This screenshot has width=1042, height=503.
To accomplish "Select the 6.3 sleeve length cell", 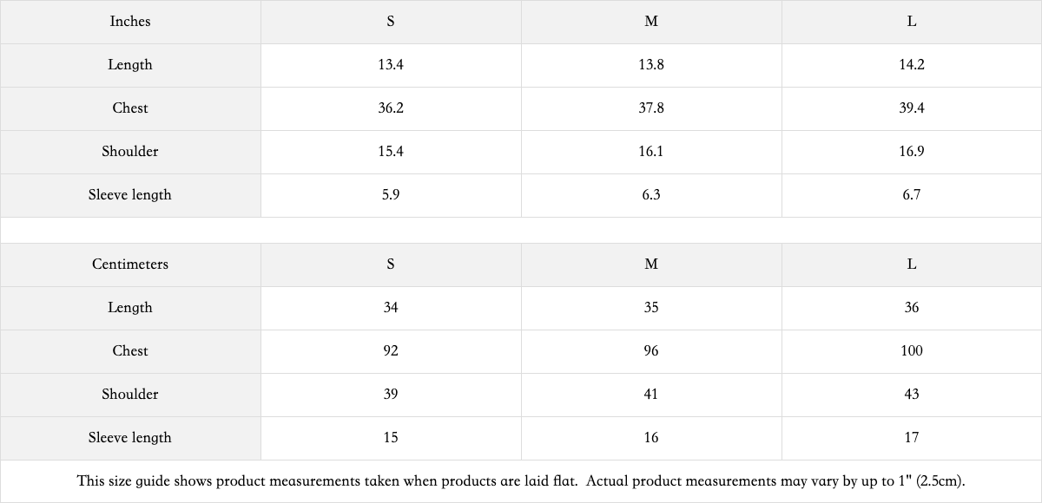I will click(x=651, y=195).
